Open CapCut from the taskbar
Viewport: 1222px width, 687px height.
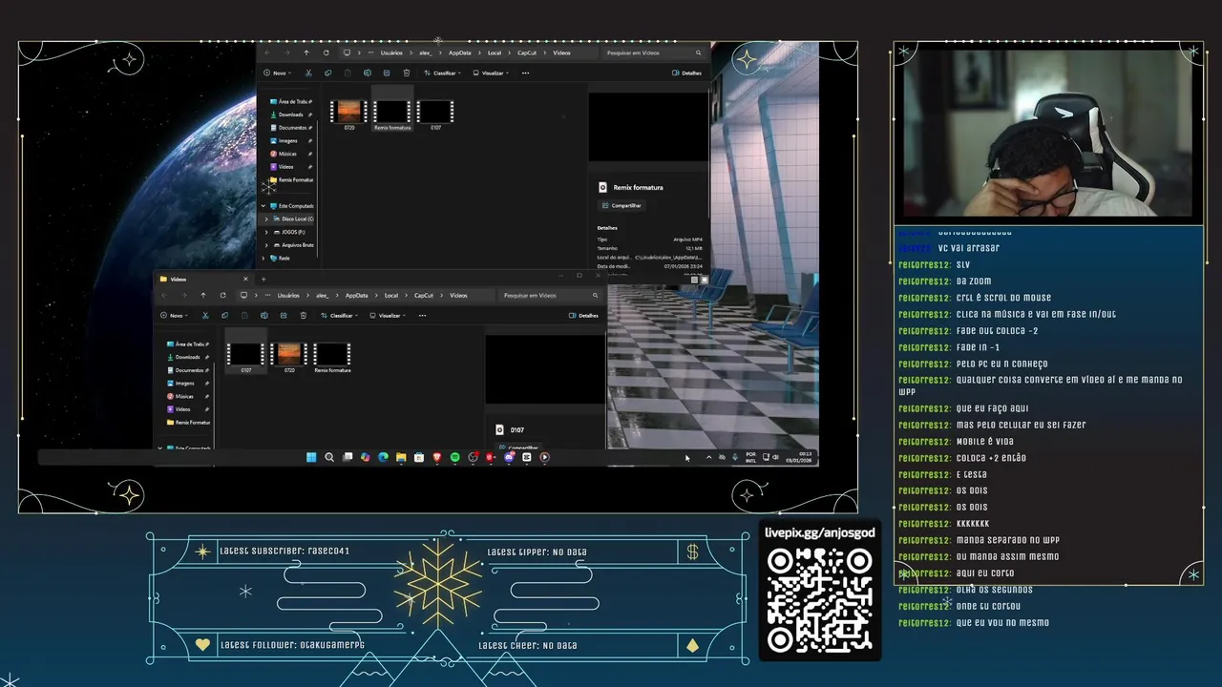(x=526, y=457)
